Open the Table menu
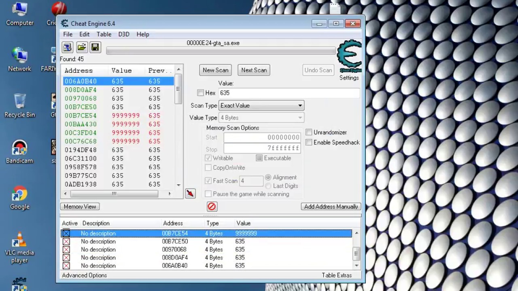The width and height of the screenshot is (518, 291). [104, 34]
